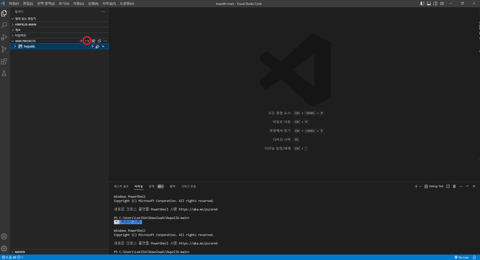
Task: Toggle the bottom panel visibility
Action: pyautogui.click(x=429, y=4)
